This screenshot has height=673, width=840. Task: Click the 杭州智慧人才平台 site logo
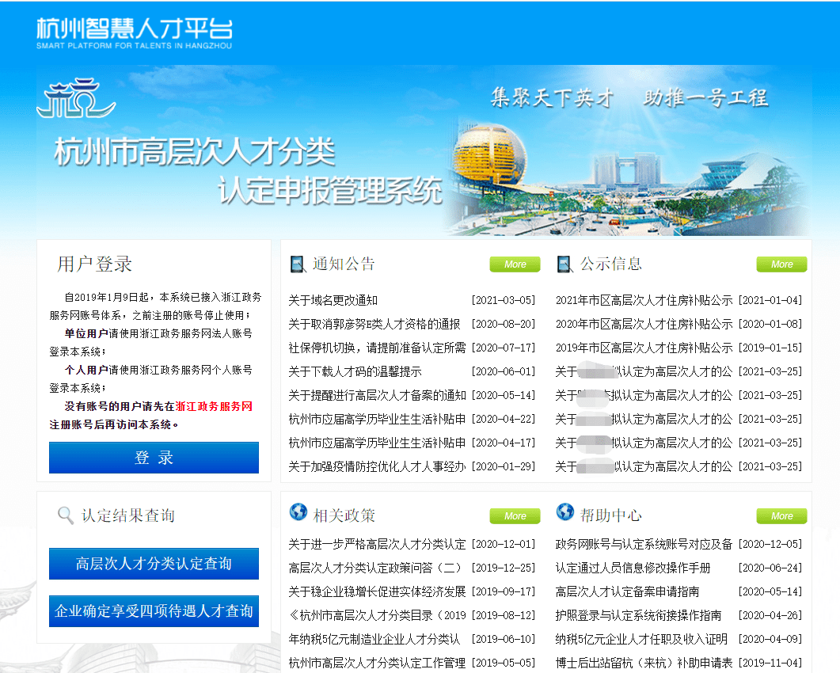pyautogui.click(x=135, y=34)
